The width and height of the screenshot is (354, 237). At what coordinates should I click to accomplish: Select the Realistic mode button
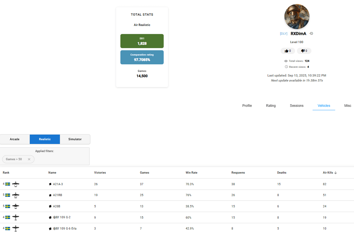click(x=45, y=139)
